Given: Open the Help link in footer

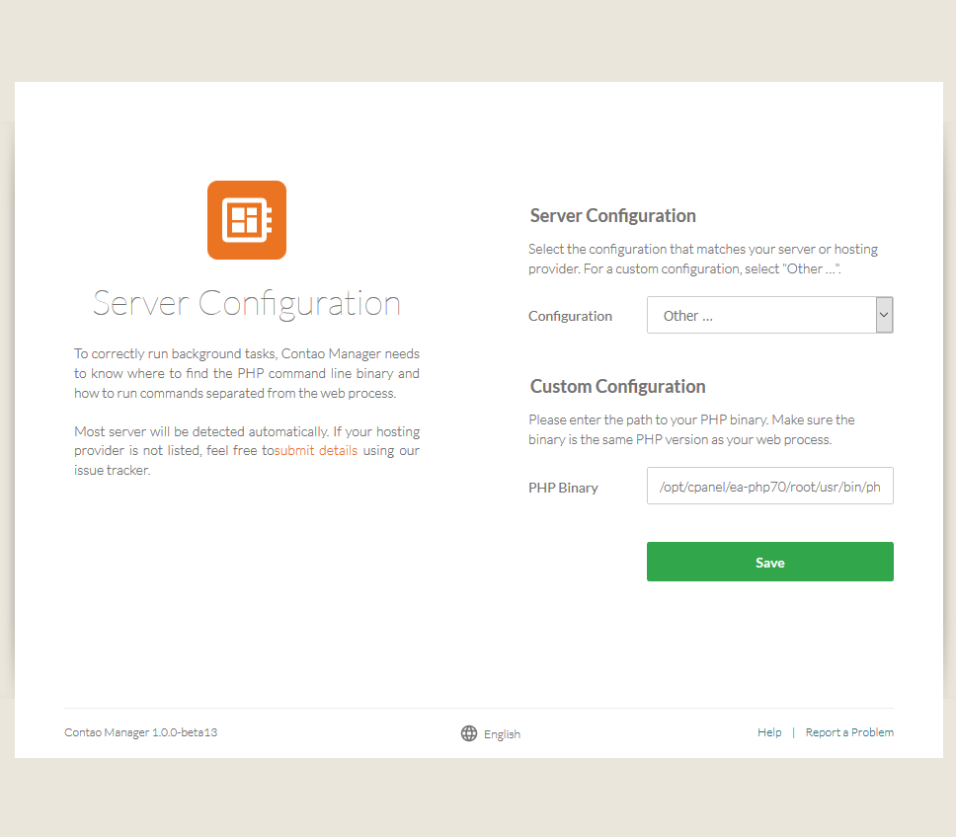Looking at the screenshot, I should coord(769,732).
